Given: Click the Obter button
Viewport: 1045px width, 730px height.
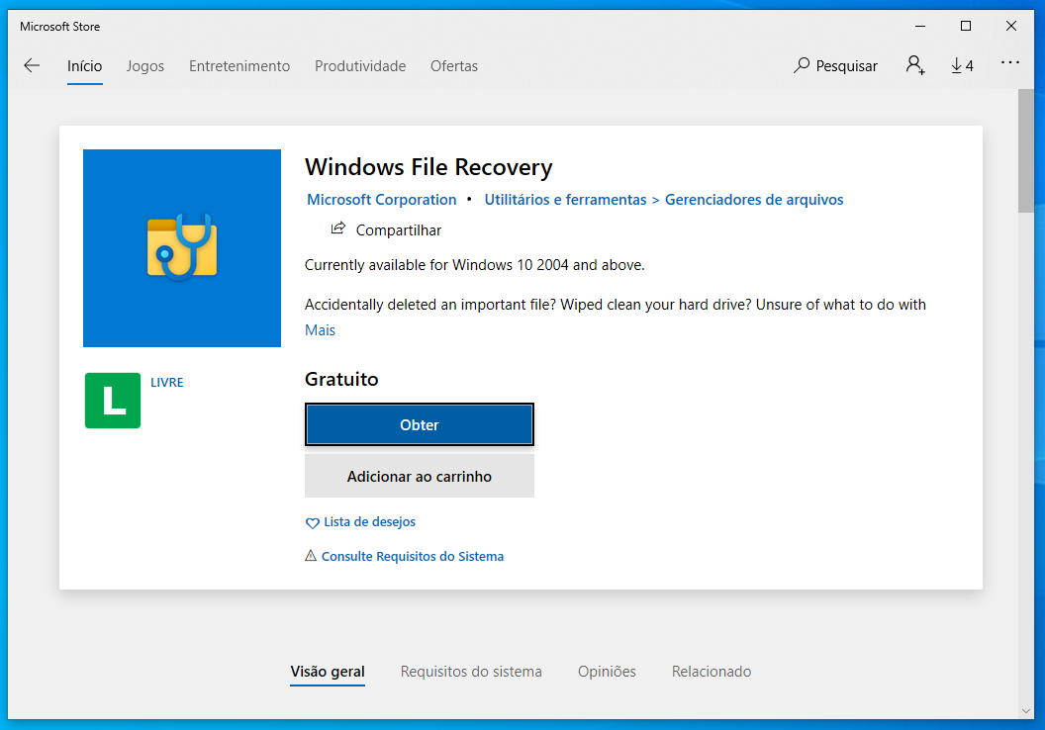Looking at the screenshot, I should coord(420,424).
